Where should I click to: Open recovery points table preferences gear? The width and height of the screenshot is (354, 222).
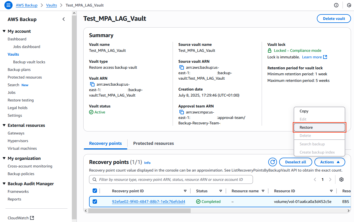click(341, 179)
